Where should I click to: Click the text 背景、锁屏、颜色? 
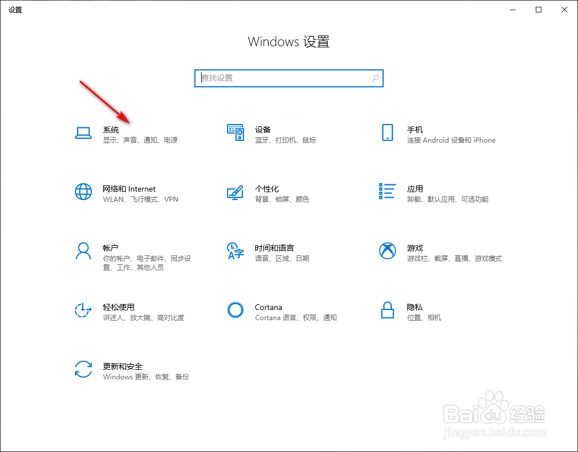[x=282, y=200]
